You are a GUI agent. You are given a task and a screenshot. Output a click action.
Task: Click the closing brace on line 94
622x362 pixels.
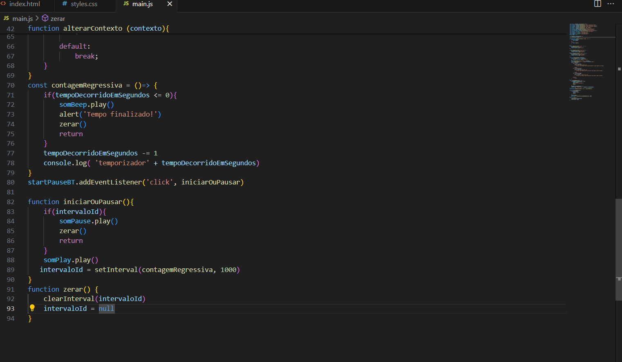30,318
